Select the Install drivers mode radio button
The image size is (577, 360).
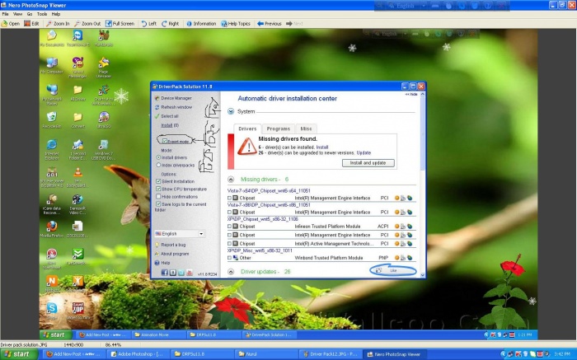click(x=158, y=157)
